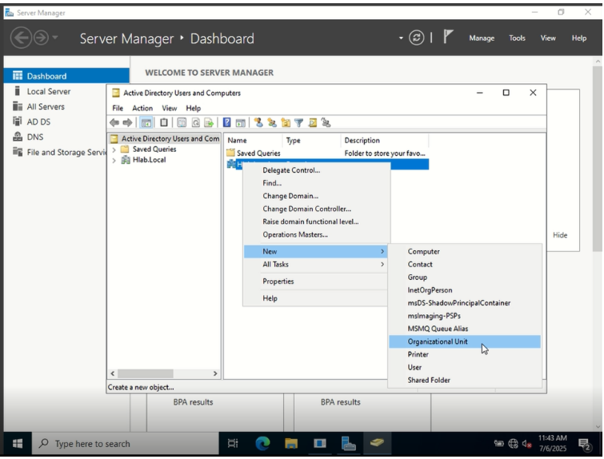
Task: Click the Properties icon in ADUC toolbar
Action: pyautogui.click(x=182, y=123)
